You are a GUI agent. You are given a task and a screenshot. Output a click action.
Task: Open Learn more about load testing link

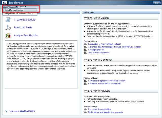click(x=22, y=111)
